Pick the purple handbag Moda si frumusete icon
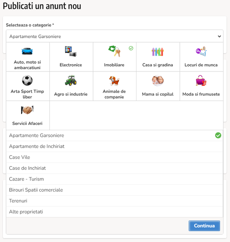This screenshot has width=230, height=242. click(x=201, y=80)
